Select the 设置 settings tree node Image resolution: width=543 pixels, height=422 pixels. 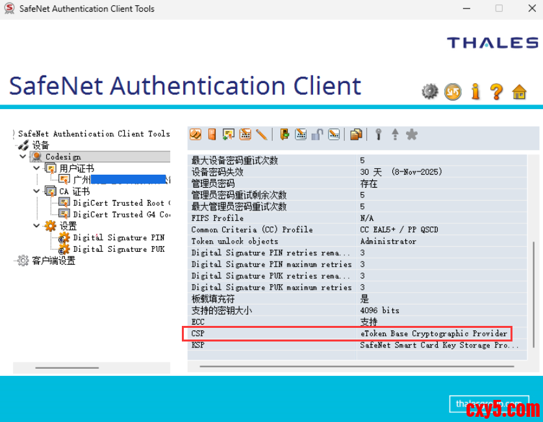coord(68,226)
